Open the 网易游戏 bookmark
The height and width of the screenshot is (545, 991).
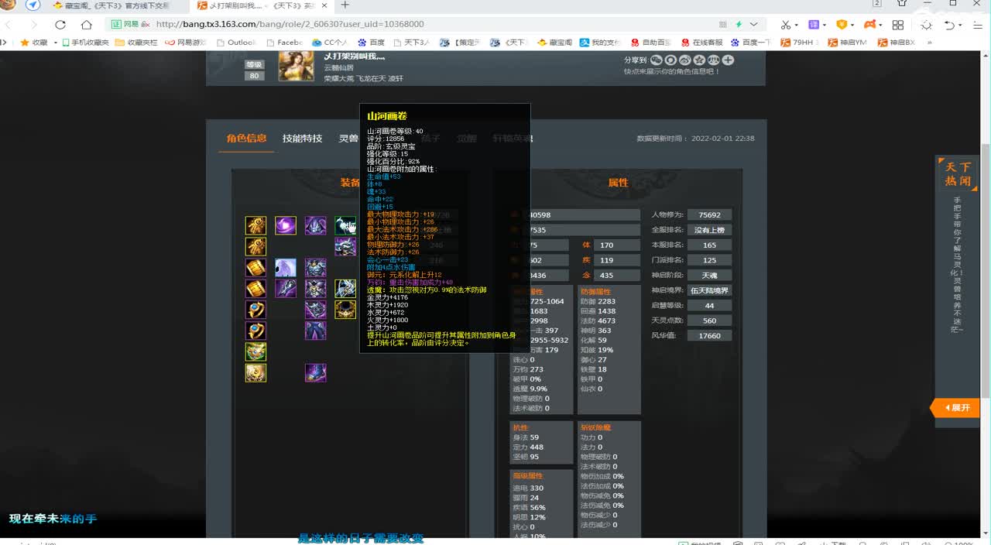(186, 43)
